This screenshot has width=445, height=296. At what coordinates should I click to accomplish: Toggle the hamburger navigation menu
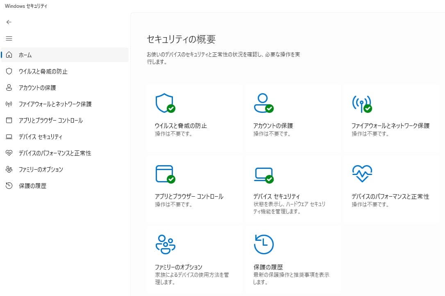tap(9, 38)
